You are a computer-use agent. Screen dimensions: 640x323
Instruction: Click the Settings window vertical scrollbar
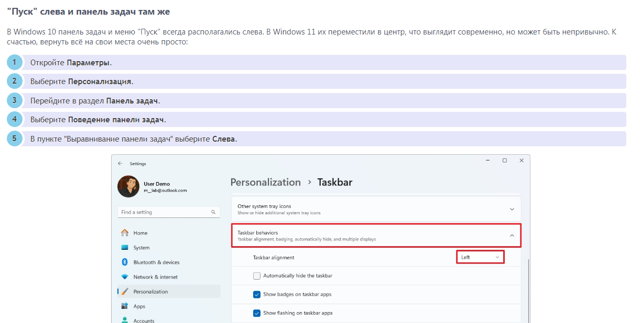tap(528, 287)
